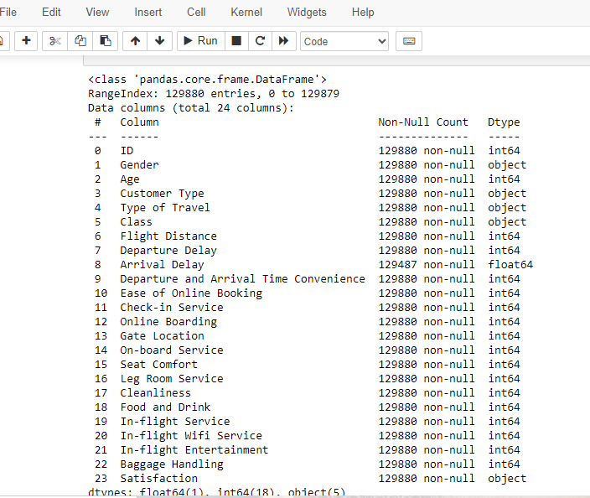
Task: Open the Widgets menu
Action: pyautogui.click(x=307, y=12)
